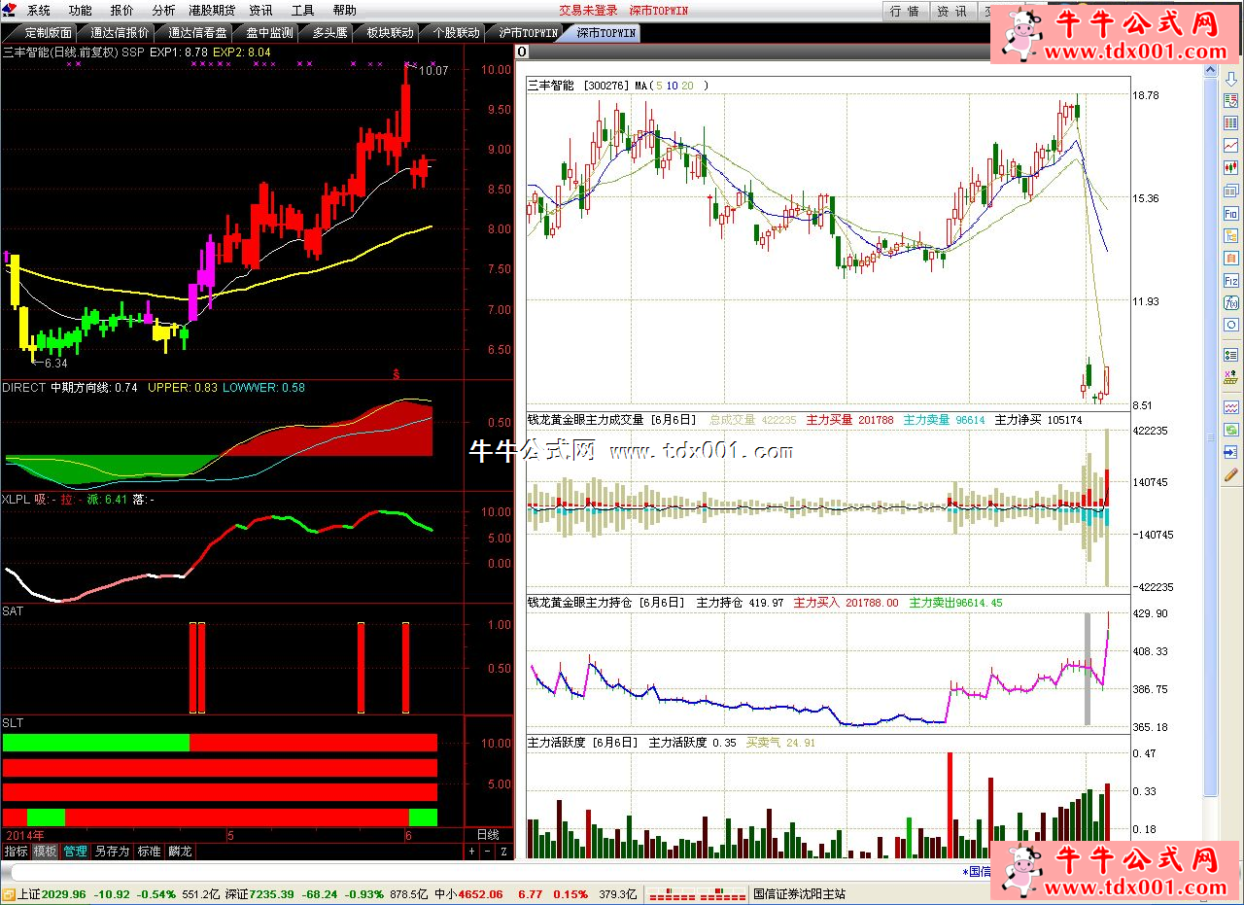
Task: Click the line trend chart sidebar icon
Action: [x=1231, y=145]
